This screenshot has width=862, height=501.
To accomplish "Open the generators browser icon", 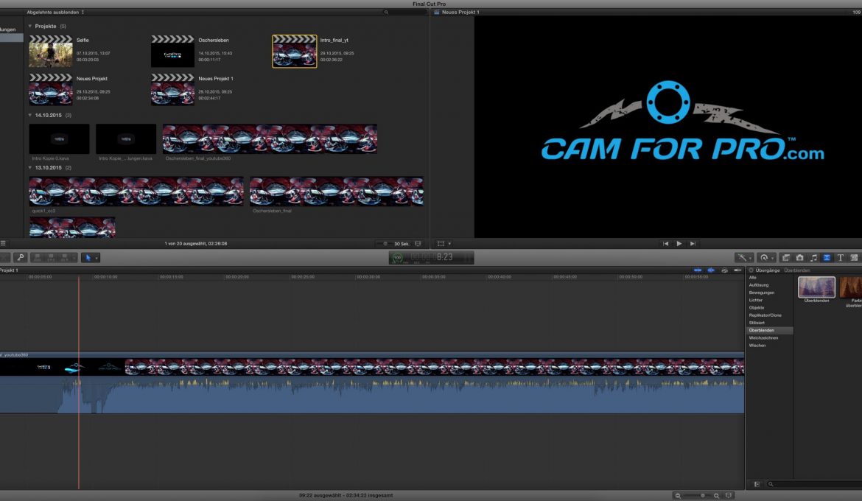I will pyautogui.click(x=854, y=257).
